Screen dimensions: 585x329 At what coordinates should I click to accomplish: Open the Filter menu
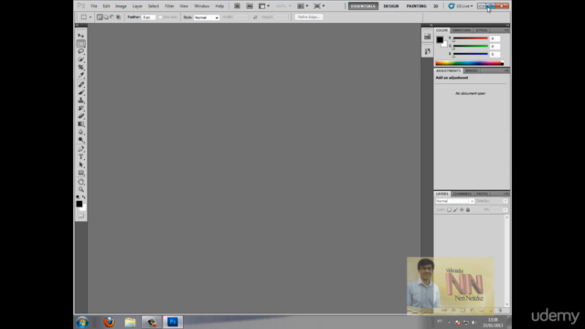pos(169,6)
